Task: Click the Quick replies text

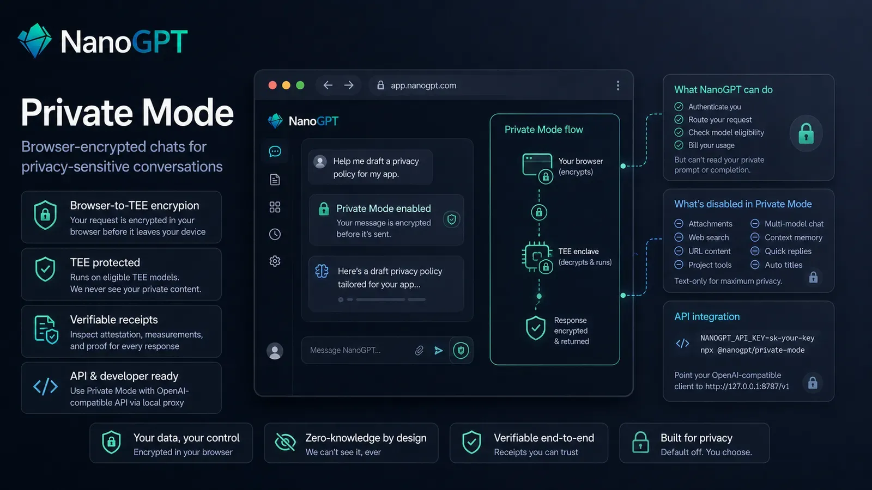Action: pos(788,251)
